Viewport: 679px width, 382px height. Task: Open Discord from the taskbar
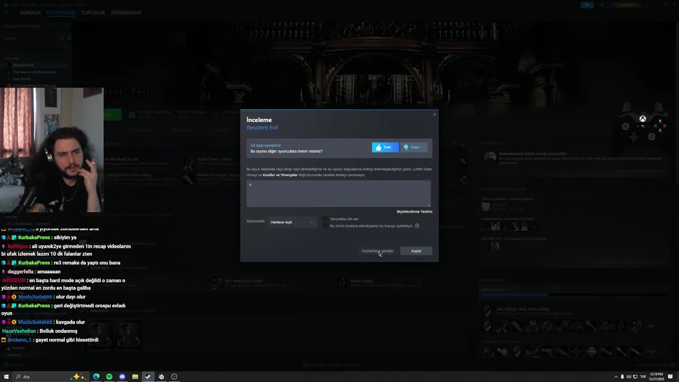pos(122,377)
